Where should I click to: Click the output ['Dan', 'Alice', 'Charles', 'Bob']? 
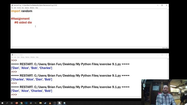click(x=32, y=91)
